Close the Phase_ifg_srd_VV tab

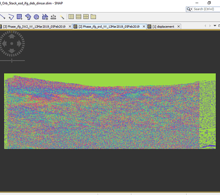click(144, 27)
